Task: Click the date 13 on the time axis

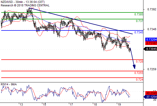Action: (21, 104)
